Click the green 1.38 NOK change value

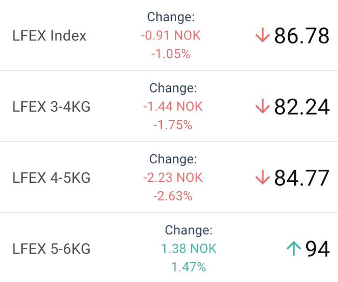click(x=189, y=248)
